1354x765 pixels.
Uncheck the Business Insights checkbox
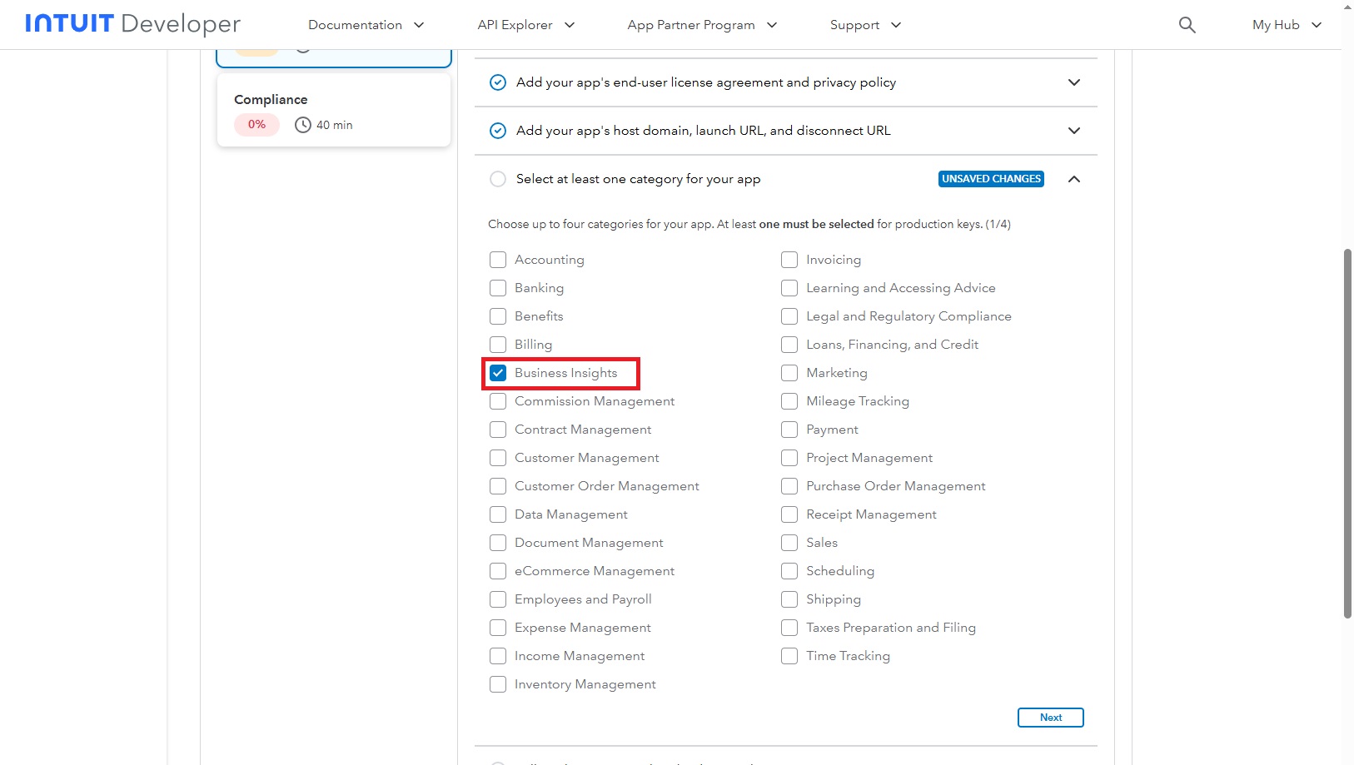coord(498,373)
